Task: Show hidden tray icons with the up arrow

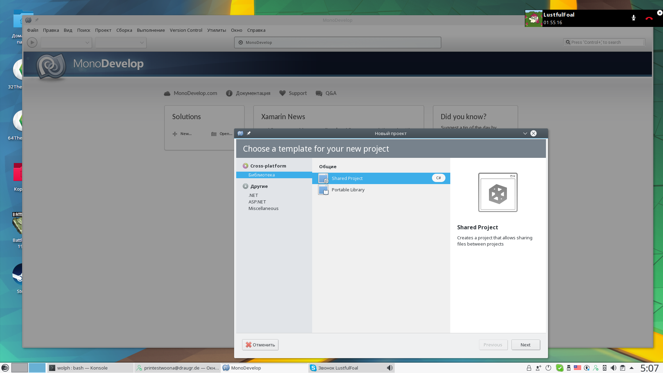Action: 632,368
